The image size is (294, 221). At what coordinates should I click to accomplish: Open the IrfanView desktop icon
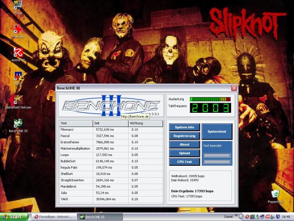pyautogui.click(x=18, y=31)
